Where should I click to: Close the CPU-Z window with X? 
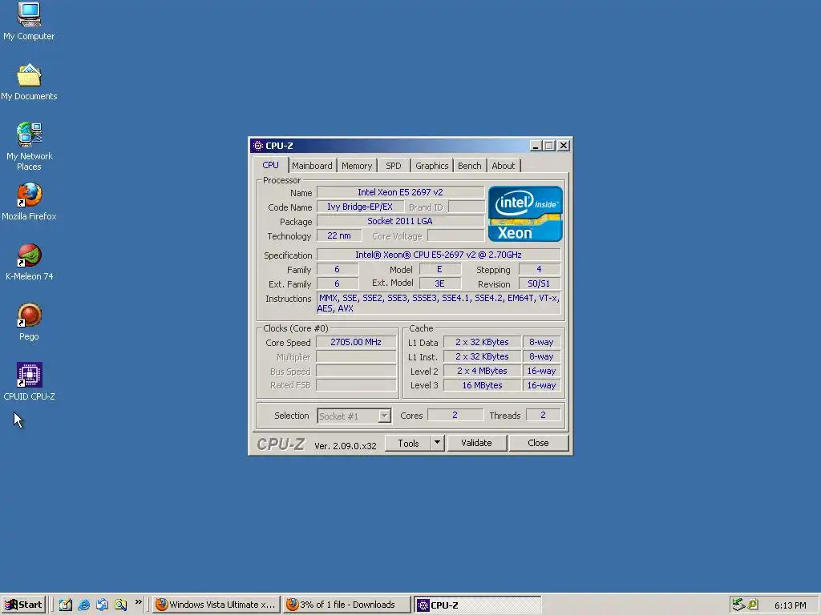564,146
